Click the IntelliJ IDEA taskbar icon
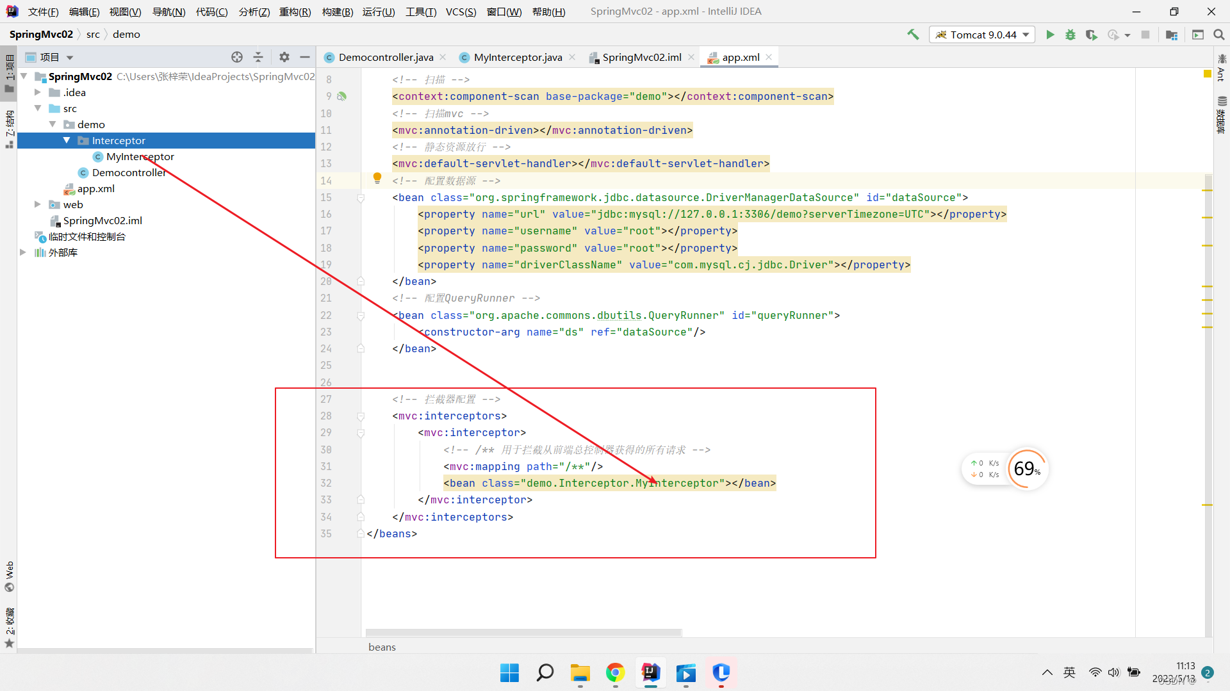Image resolution: width=1230 pixels, height=691 pixels. click(x=651, y=672)
